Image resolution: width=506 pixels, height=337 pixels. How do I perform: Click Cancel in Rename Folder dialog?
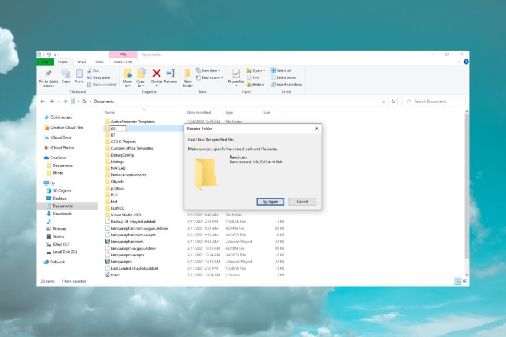tap(302, 202)
